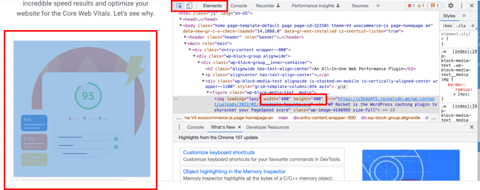Open drawer three-dot menu beside Console
The image size is (480, 190).
tap(179, 127)
